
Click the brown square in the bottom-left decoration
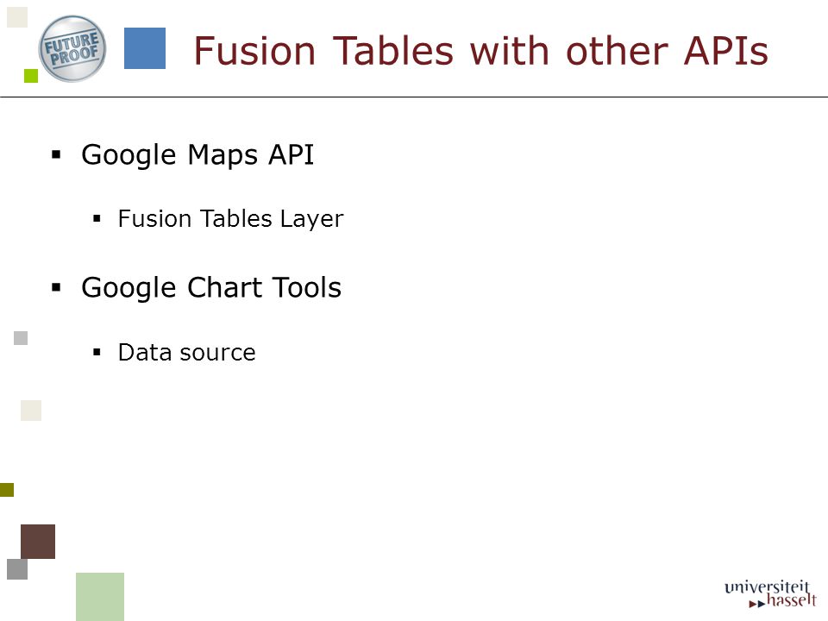(38, 542)
